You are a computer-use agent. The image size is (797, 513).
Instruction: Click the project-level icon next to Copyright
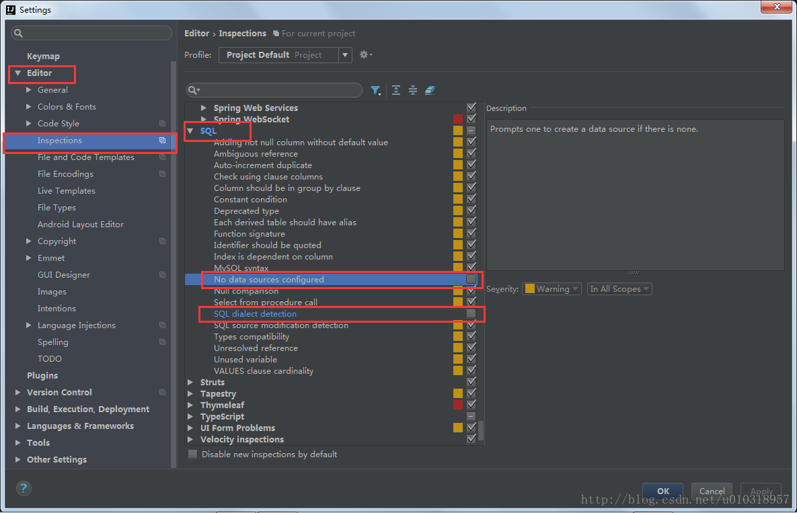coord(162,241)
